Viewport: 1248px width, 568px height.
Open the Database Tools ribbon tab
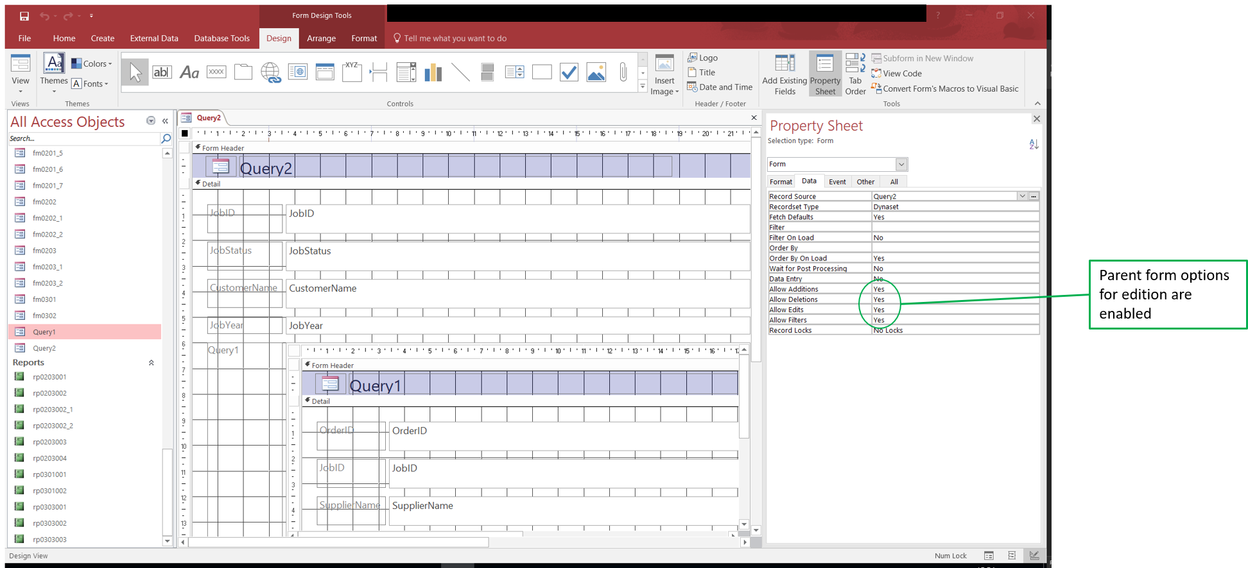point(221,38)
